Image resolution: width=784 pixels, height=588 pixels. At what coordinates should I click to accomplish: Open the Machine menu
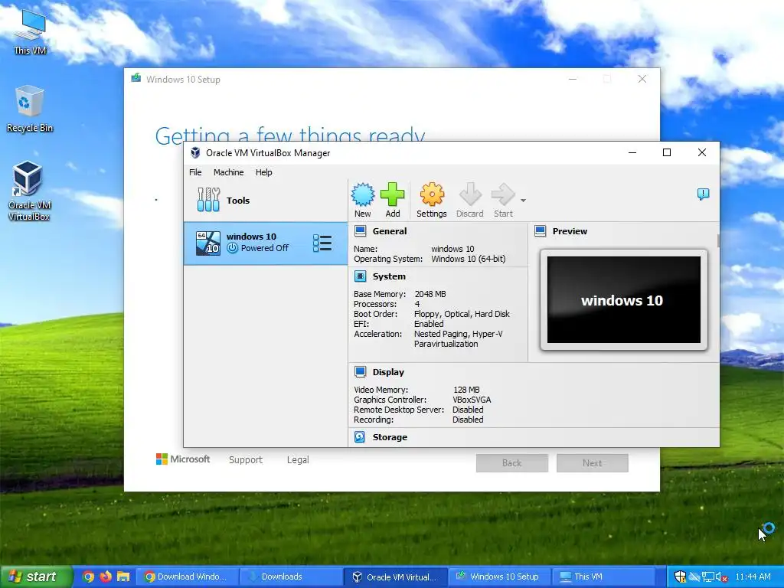228,172
